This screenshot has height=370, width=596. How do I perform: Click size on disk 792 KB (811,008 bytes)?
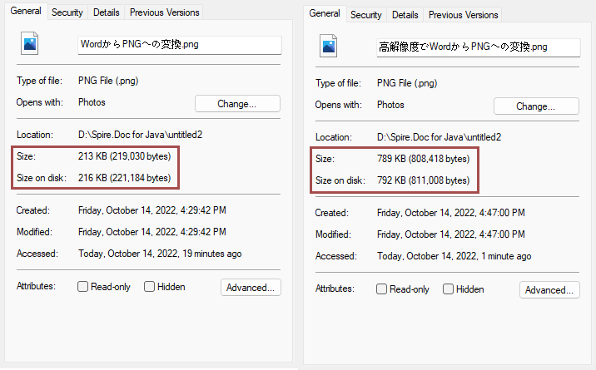click(x=423, y=180)
